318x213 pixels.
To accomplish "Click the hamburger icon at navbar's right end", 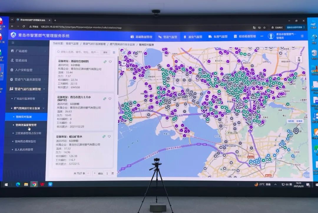I will [x=302, y=36].
